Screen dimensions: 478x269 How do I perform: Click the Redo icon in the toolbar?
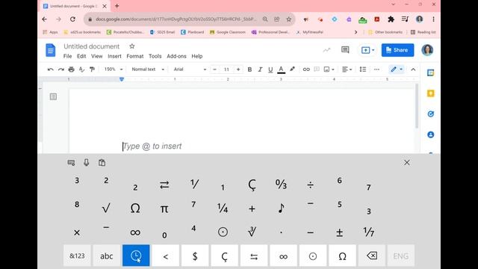(61, 69)
